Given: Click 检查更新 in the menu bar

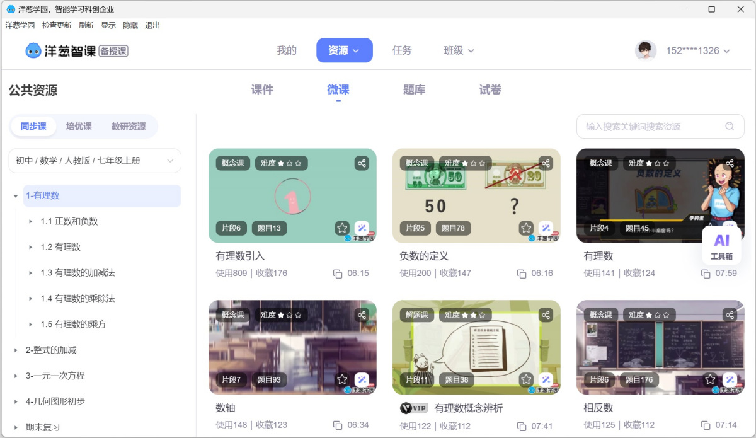Looking at the screenshot, I should point(58,25).
